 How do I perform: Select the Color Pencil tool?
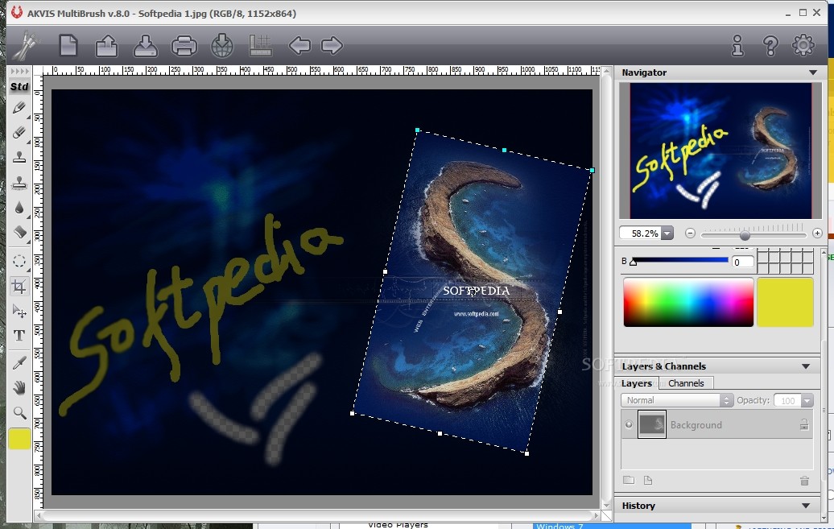coord(19,108)
